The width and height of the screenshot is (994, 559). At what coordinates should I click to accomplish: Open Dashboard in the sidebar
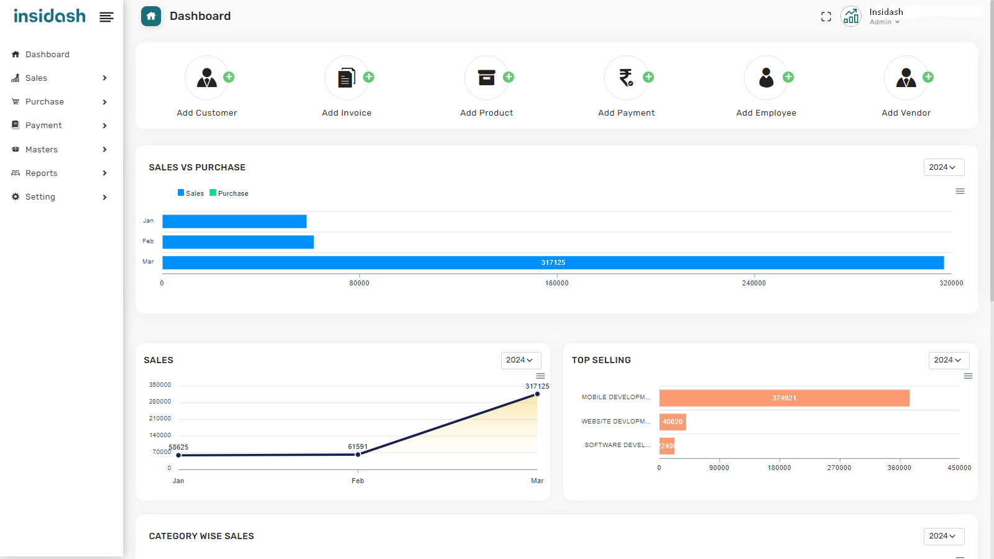click(47, 54)
